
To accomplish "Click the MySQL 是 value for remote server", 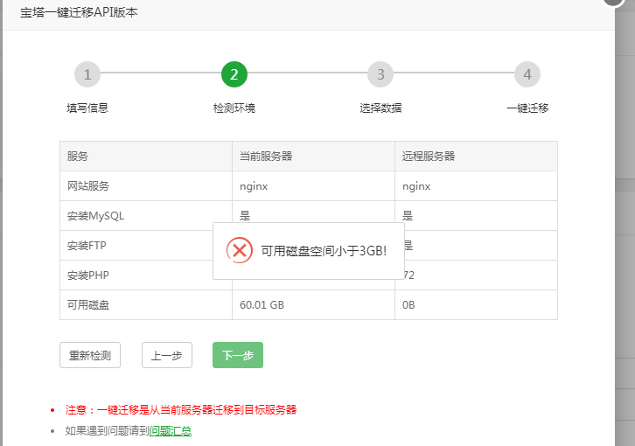I will pos(408,215).
